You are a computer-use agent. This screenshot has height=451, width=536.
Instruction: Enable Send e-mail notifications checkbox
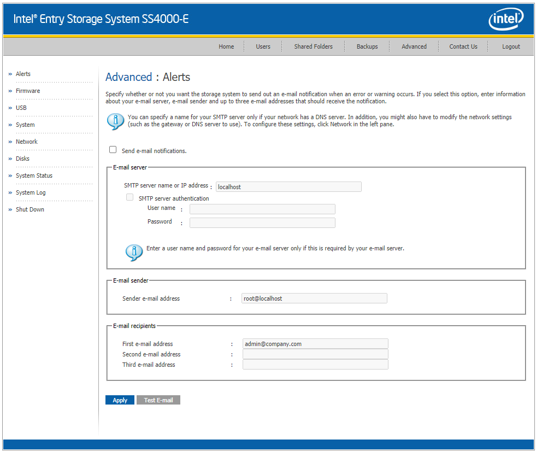tap(113, 150)
